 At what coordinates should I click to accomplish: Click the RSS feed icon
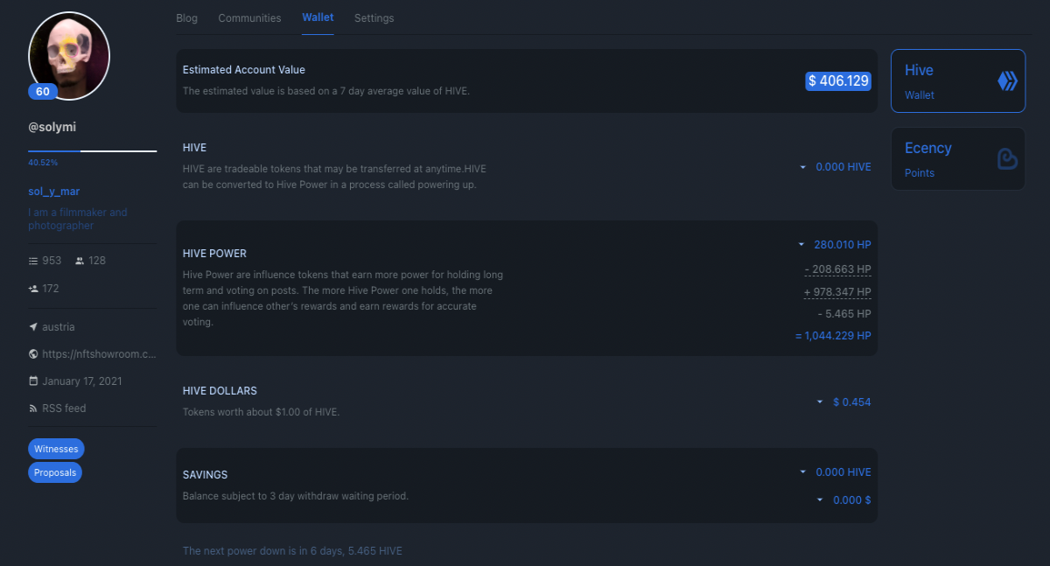pos(33,409)
